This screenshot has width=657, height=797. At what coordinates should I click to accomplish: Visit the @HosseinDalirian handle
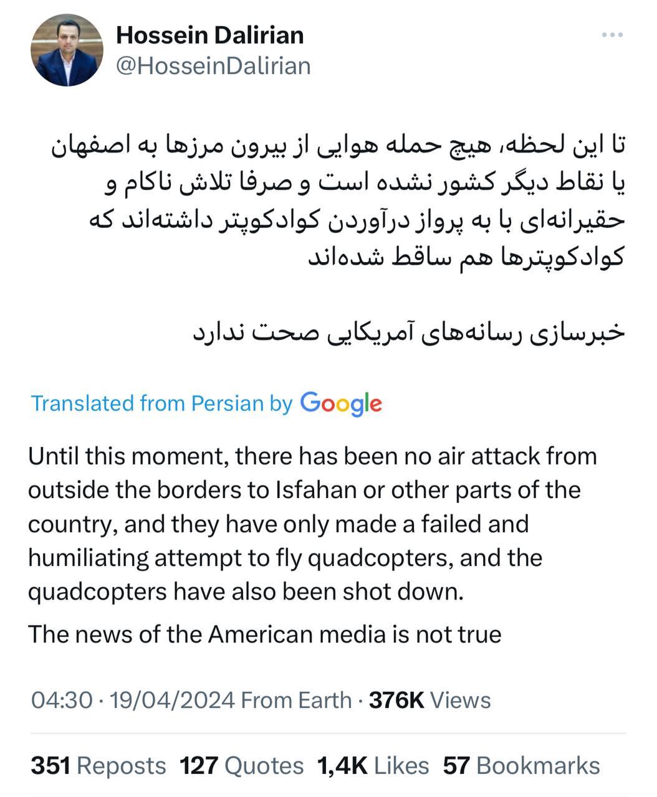point(213,65)
